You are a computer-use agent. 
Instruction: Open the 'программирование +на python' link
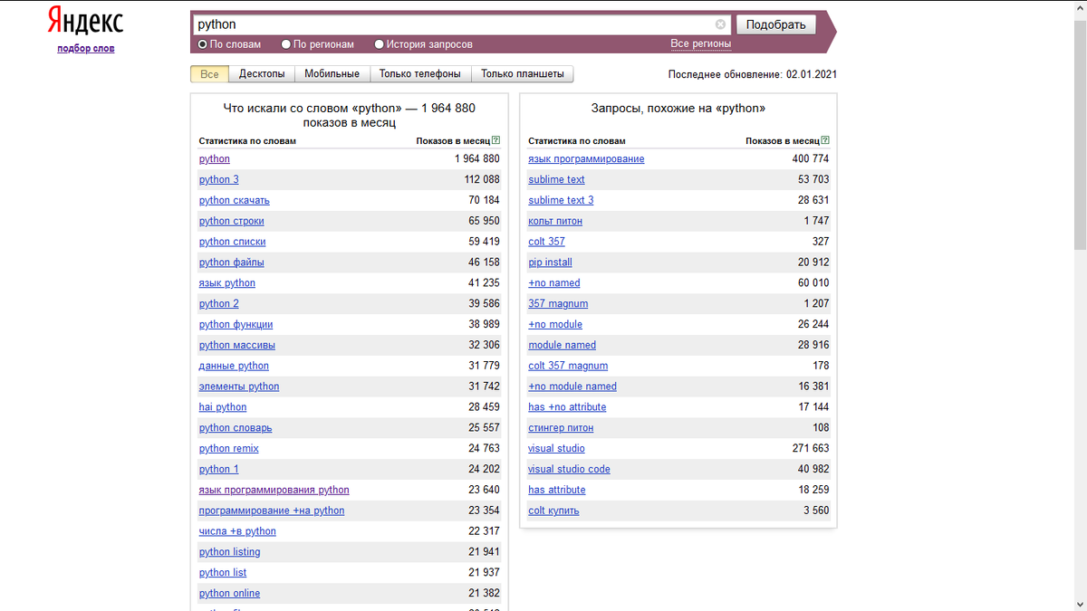272,511
